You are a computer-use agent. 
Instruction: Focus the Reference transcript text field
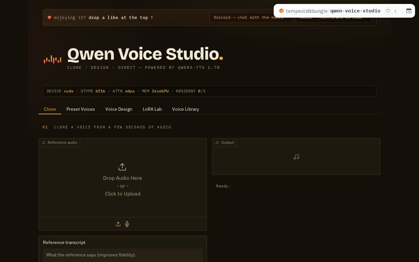point(123,255)
